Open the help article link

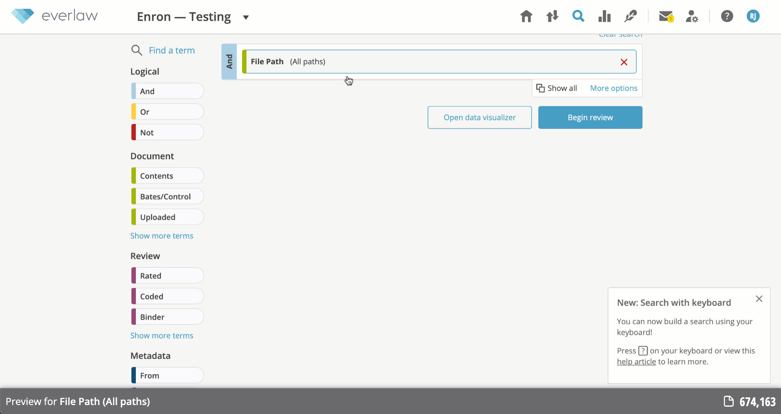637,362
